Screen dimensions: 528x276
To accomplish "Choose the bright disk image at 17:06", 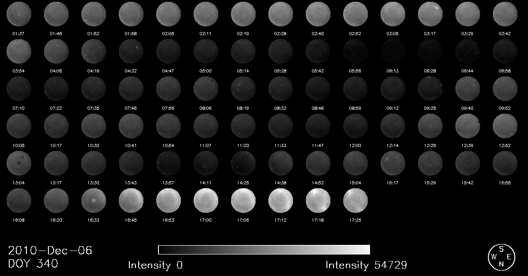I will [x=243, y=200].
